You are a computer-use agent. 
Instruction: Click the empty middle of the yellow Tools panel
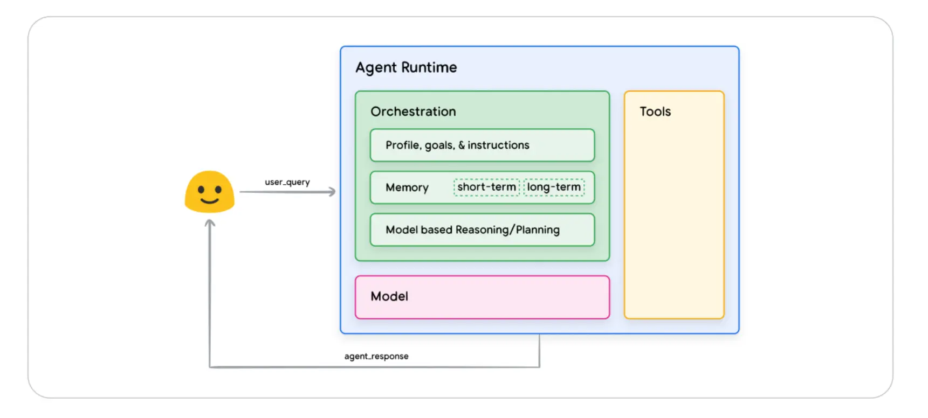pos(673,215)
